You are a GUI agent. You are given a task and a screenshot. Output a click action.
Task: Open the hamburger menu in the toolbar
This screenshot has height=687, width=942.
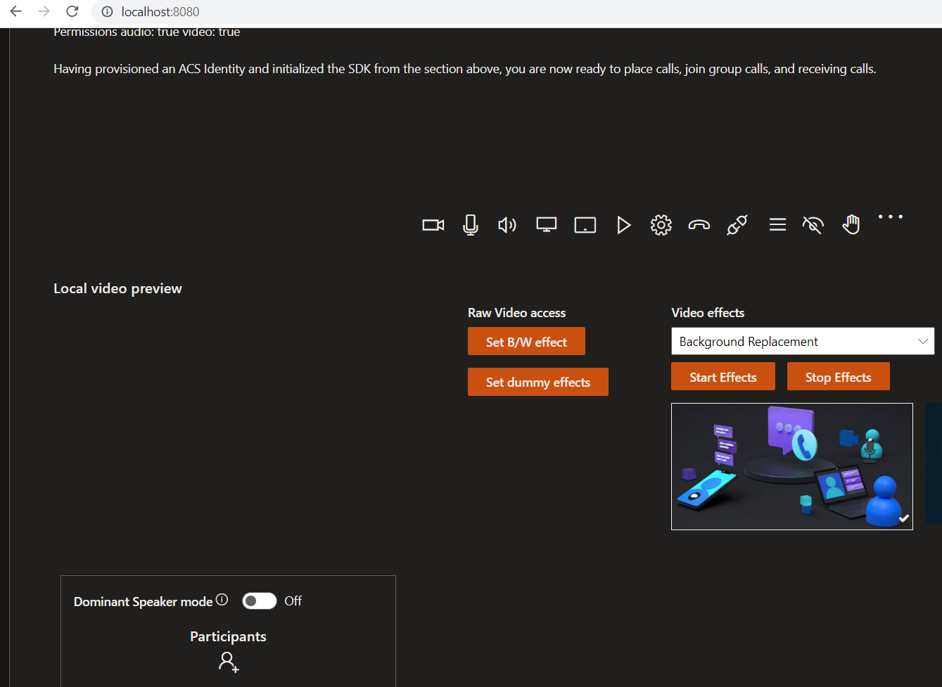777,224
